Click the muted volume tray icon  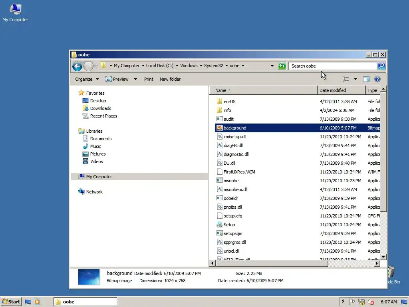[371, 302]
